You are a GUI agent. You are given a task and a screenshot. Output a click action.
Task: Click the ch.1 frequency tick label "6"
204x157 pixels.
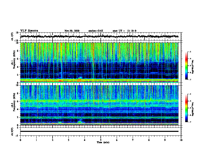(18, 59)
